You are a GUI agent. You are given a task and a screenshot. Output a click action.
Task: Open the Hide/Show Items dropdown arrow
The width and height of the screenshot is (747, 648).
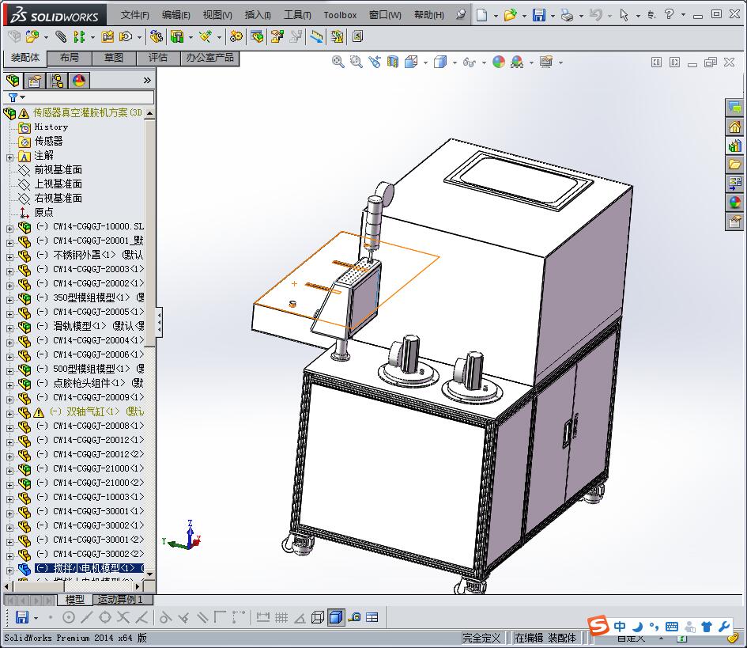pos(484,63)
